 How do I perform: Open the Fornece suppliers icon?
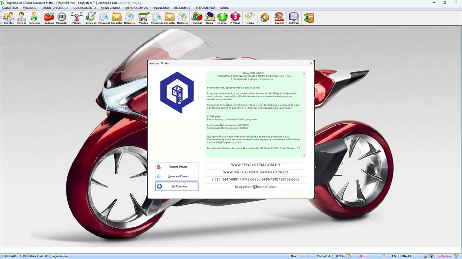point(22,18)
